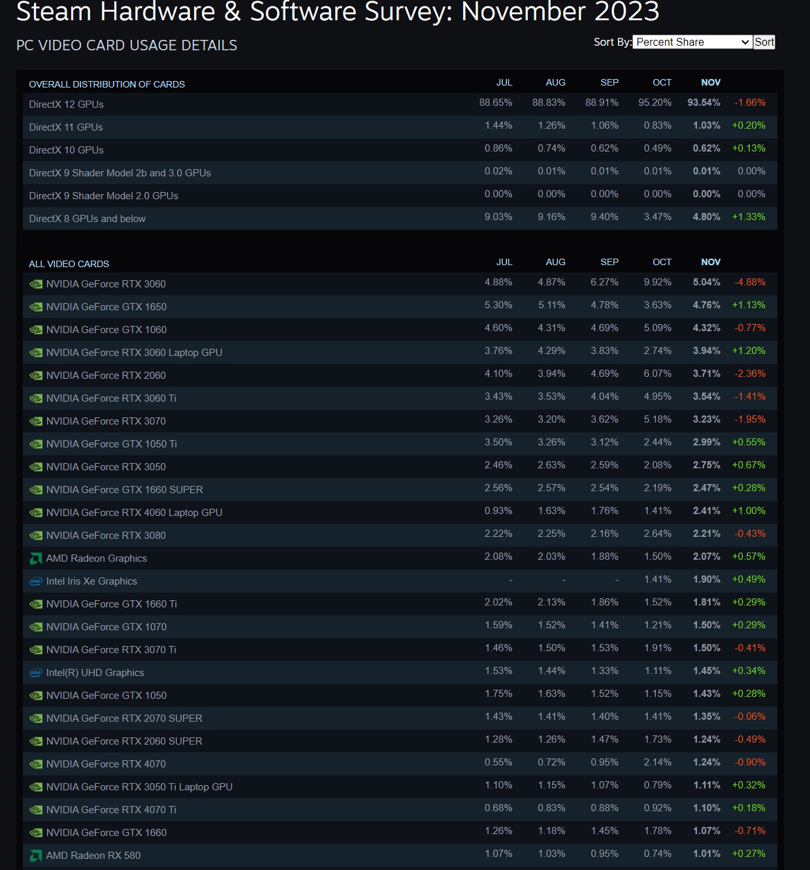Click -4.88% change for RTX 3060
Screen dimensions: 810x870
pos(750,282)
